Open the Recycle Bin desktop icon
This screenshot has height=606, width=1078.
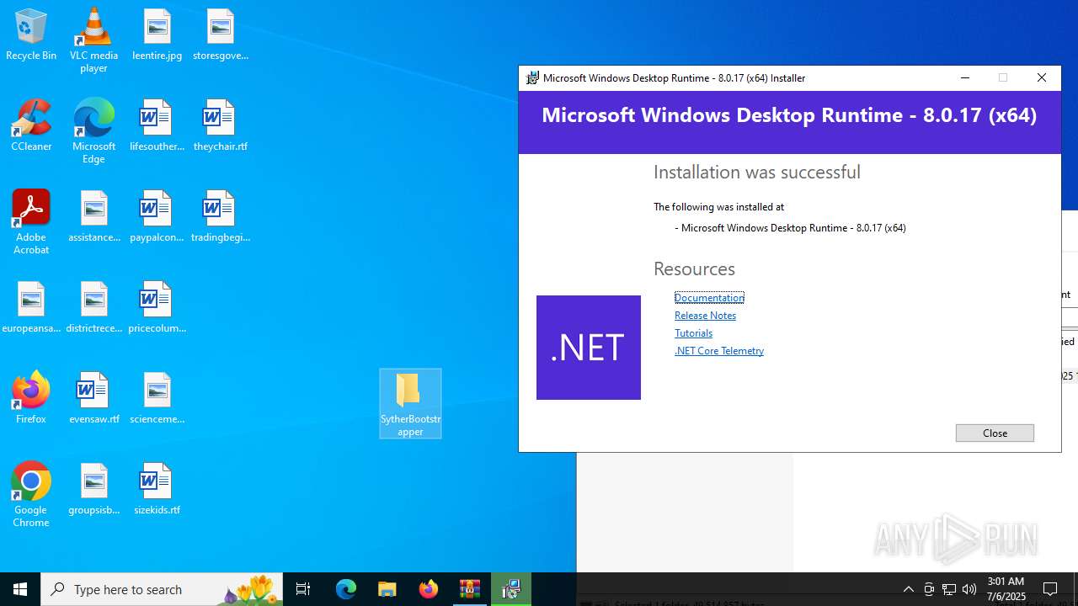click(x=31, y=35)
